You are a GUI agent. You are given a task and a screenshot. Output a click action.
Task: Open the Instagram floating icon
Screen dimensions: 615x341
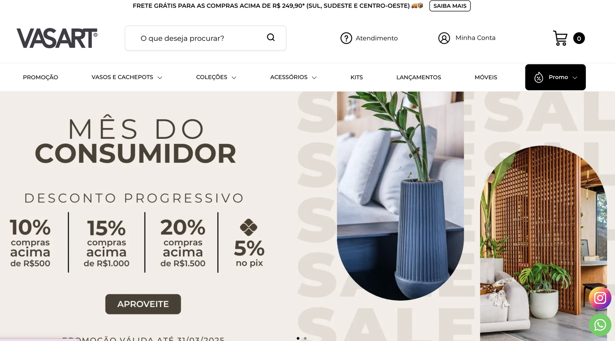(x=600, y=298)
